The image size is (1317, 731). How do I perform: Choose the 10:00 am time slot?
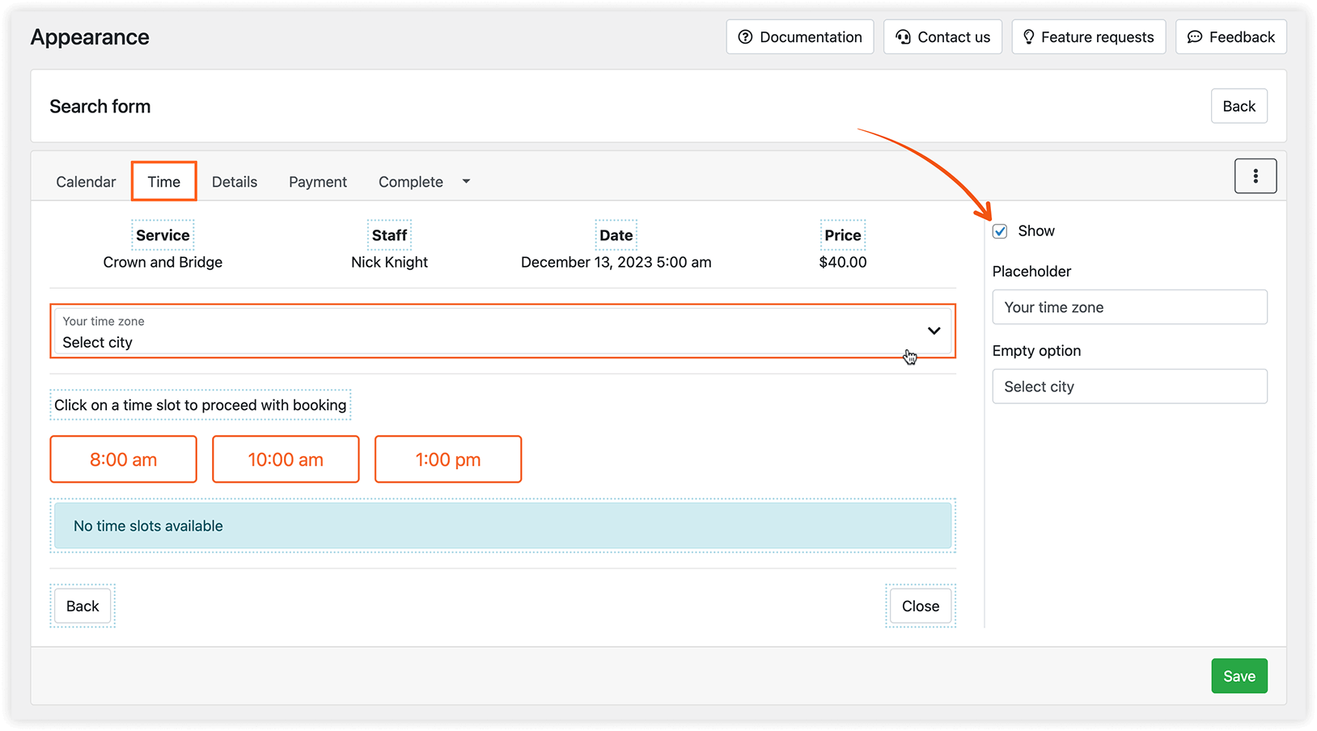point(286,459)
